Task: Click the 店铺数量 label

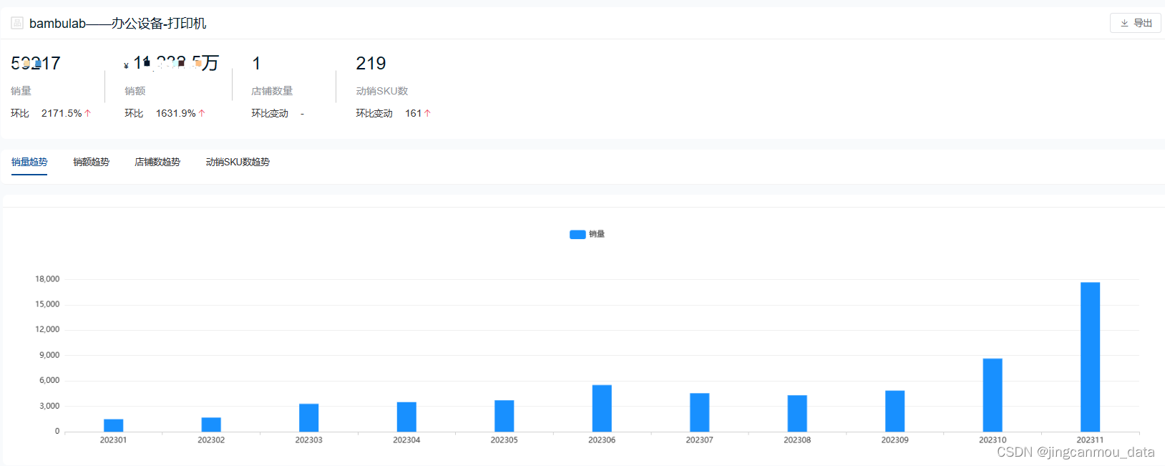Action: click(272, 91)
